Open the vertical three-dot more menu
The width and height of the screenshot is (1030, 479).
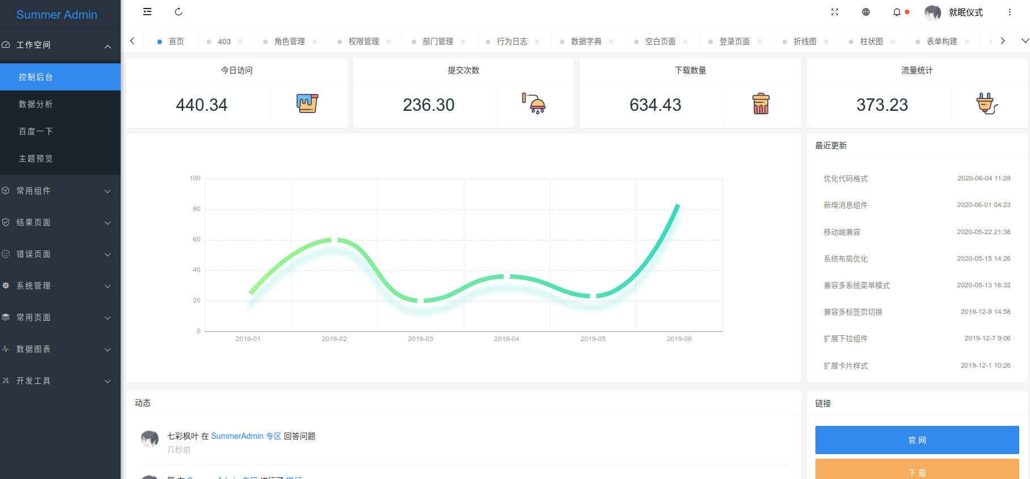tap(1010, 12)
